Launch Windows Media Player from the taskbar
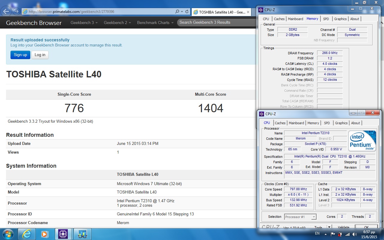The height and width of the screenshot is (240, 384). point(45,234)
